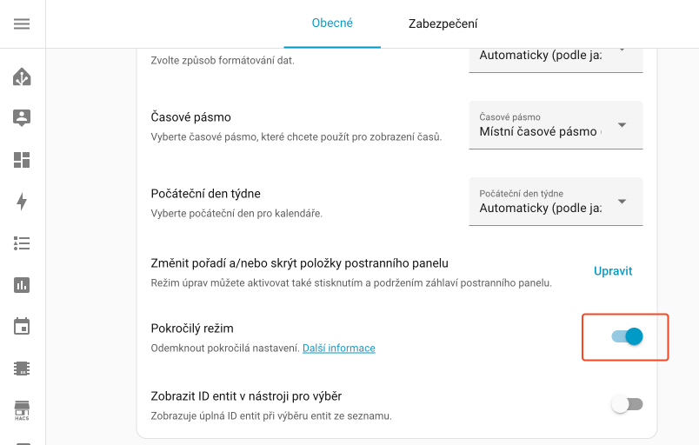Open the Calendar sidebar icon
The image size is (699, 445).
[22, 326]
